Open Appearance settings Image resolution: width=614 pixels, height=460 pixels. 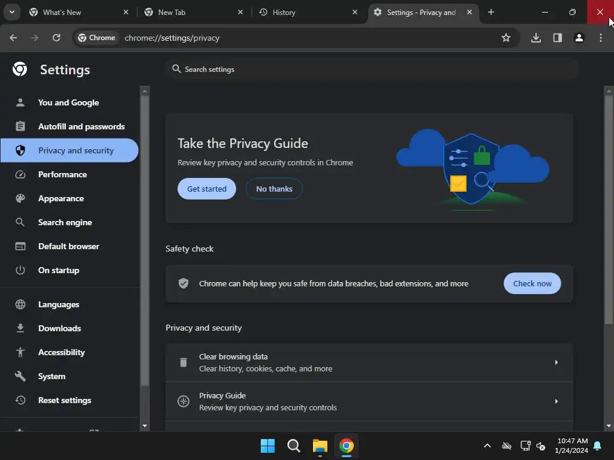pyautogui.click(x=61, y=198)
